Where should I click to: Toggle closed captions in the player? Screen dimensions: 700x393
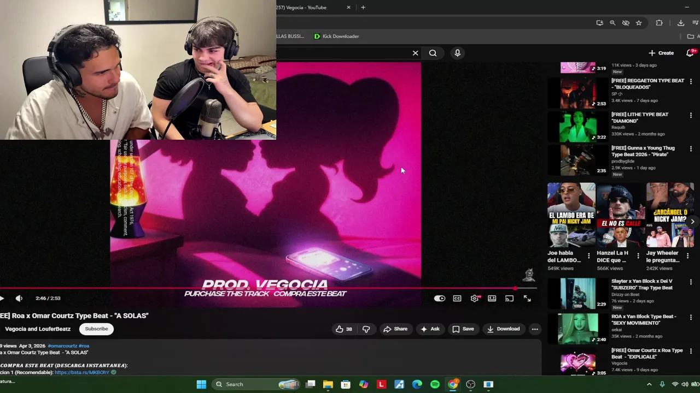pyautogui.click(x=457, y=298)
